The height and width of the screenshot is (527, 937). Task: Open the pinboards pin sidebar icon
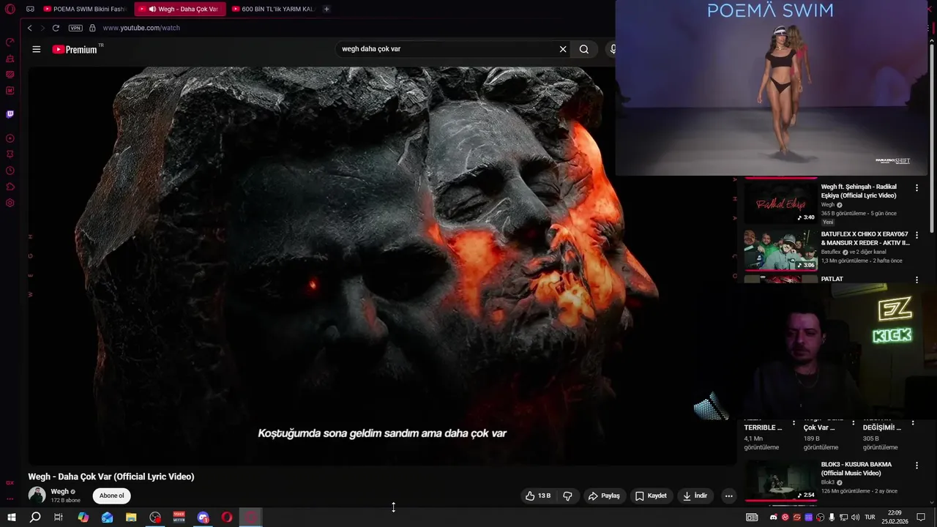coord(10,154)
